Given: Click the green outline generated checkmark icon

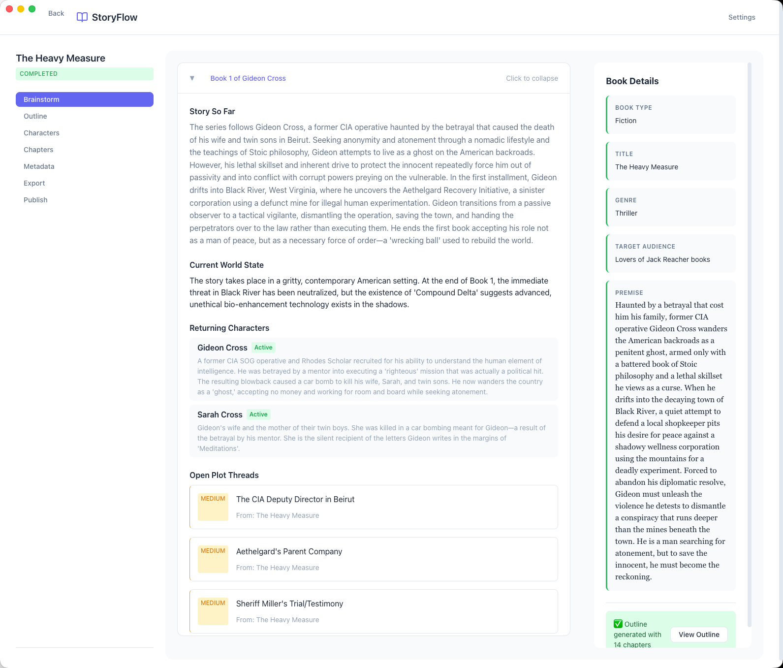Looking at the screenshot, I should [x=618, y=624].
